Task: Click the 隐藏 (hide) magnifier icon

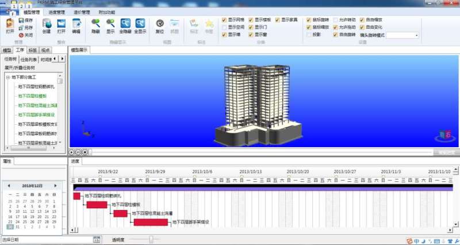Action: coord(95,25)
